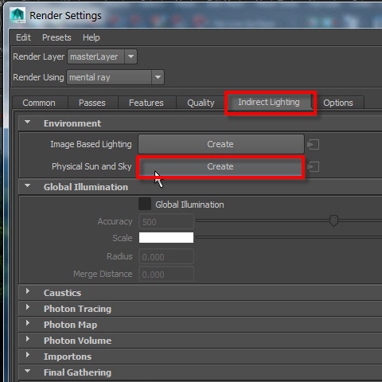Create Image Based Lighting
The image size is (382, 382).
221,144
